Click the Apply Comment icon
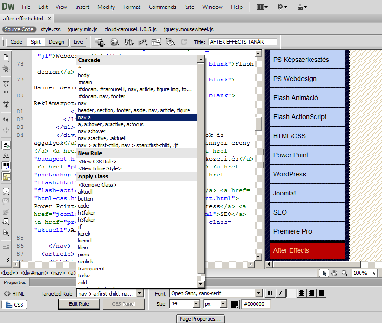The height and width of the screenshot is (323, 382). pos(6,191)
